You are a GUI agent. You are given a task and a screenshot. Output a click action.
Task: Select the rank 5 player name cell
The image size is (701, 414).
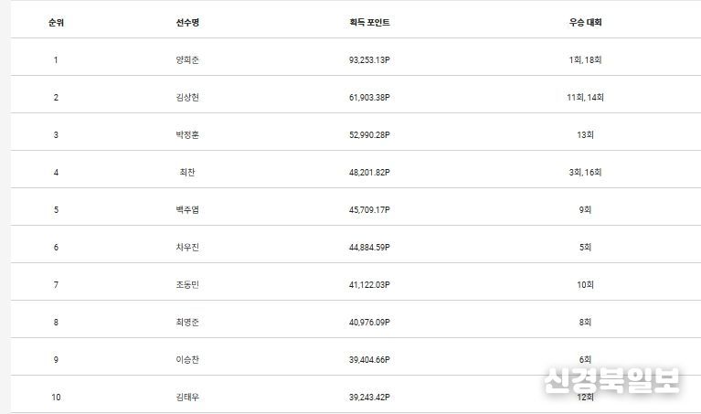188,209
